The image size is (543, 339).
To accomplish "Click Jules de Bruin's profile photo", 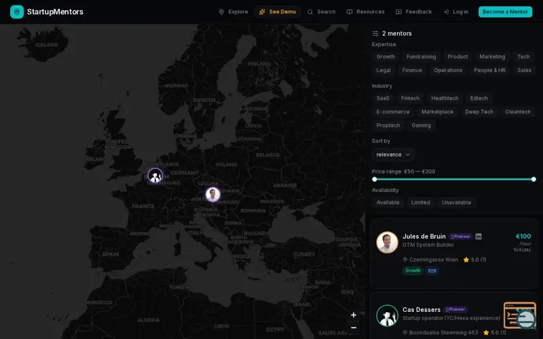I will tap(387, 242).
